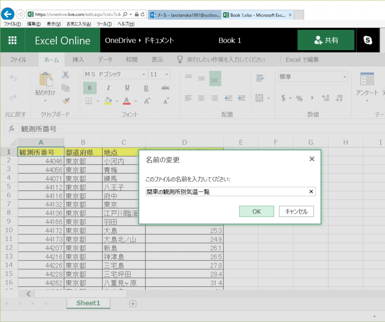Click OK in the rename dialog
The height and width of the screenshot is (322, 385).
coord(256,211)
